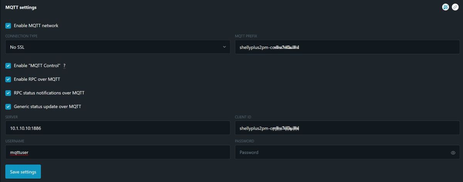
Task: Uncheck Enable MQTT network checkbox
Action: 8,26
